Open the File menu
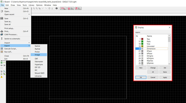This screenshot has height=103, width=186. tap(2, 5)
